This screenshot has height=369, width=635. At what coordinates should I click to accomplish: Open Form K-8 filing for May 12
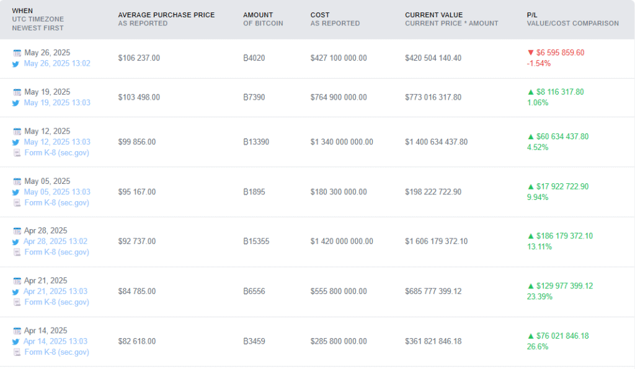pos(56,153)
